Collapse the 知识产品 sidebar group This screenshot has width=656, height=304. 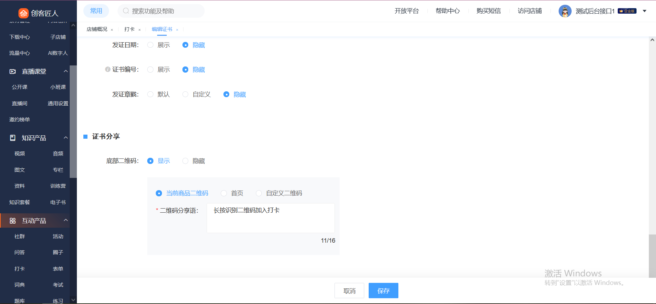click(66, 138)
